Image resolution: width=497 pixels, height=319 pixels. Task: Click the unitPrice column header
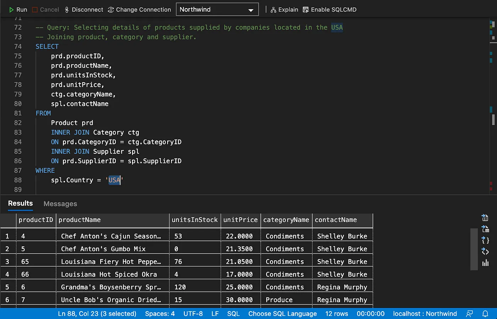[241, 220]
